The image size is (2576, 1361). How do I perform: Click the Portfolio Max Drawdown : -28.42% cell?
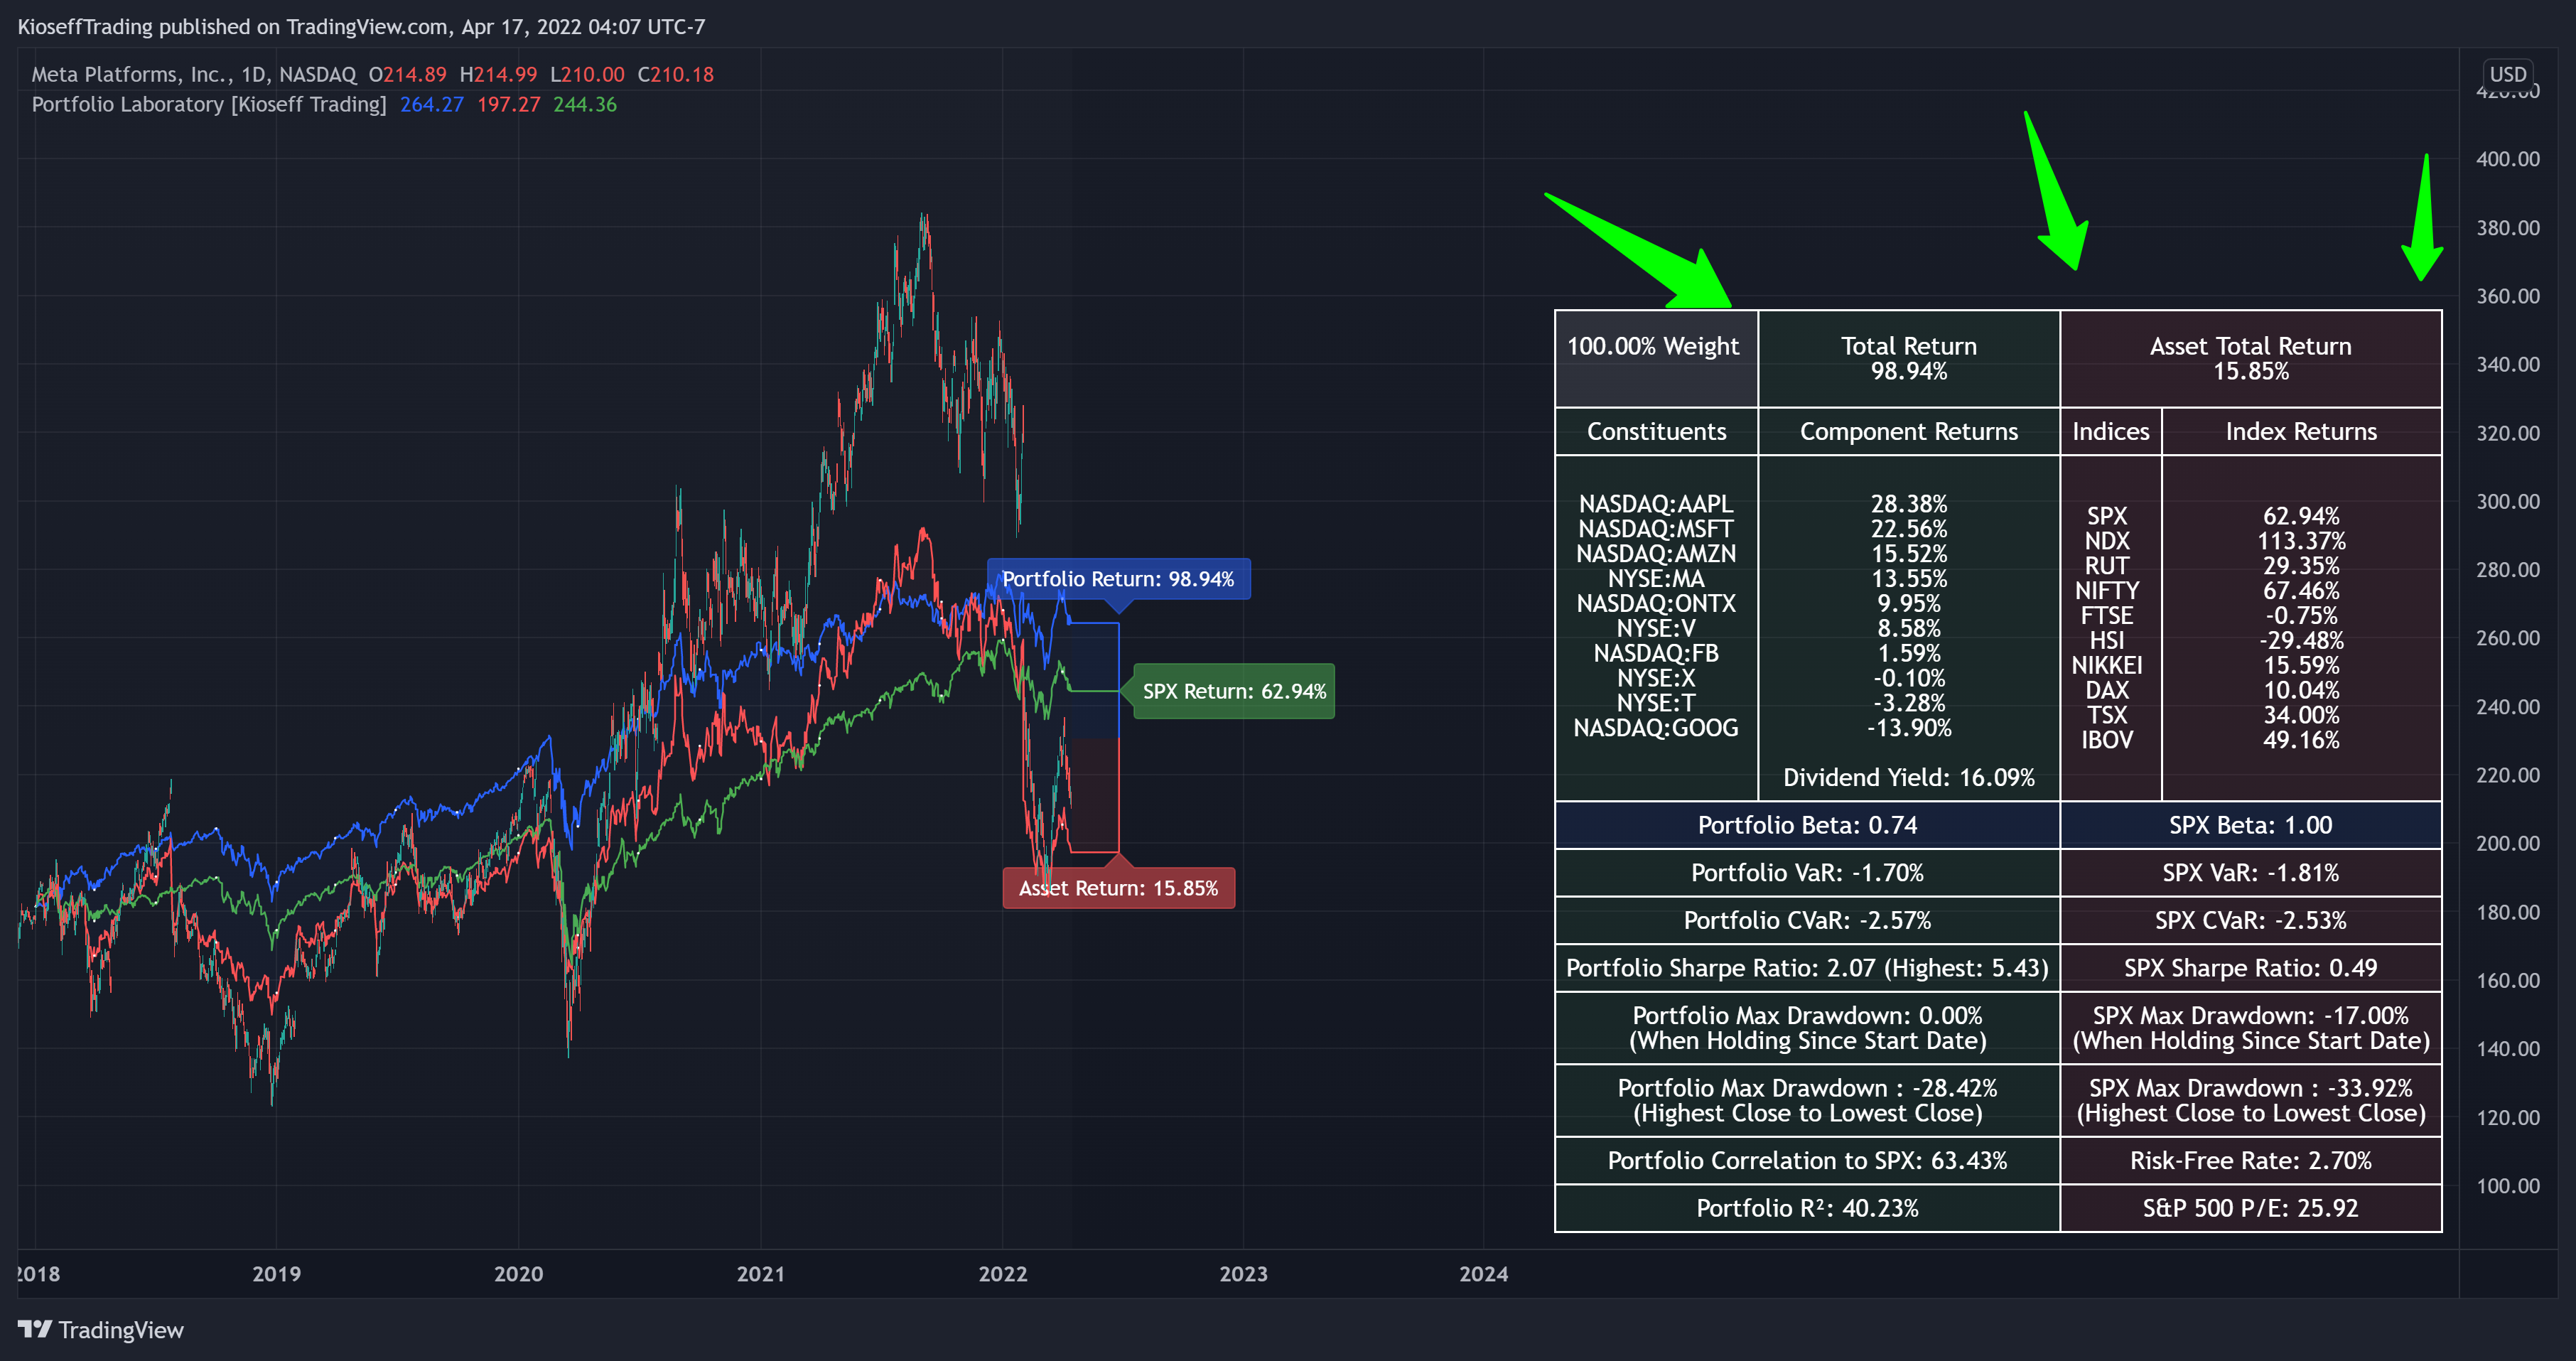tap(1808, 1101)
